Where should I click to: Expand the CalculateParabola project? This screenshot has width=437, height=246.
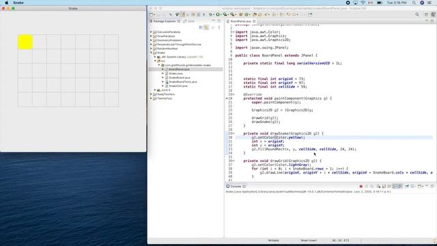pos(152,32)
